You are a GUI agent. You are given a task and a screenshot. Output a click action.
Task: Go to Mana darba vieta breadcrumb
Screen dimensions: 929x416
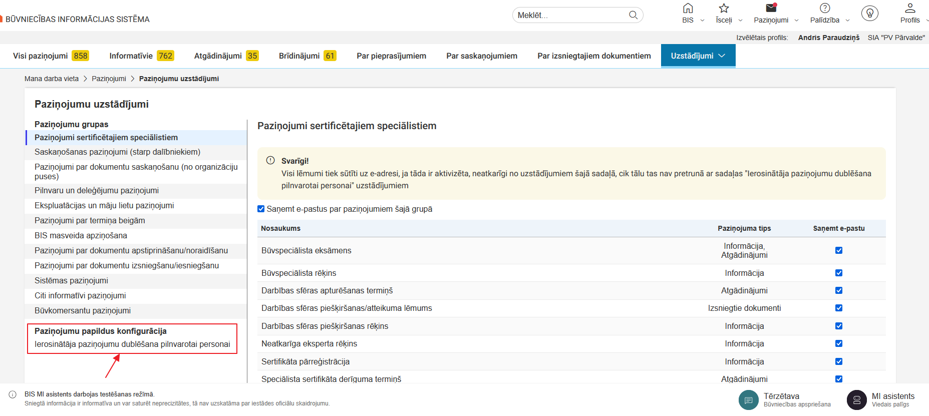pyautogui.click(x=52, y=79)
